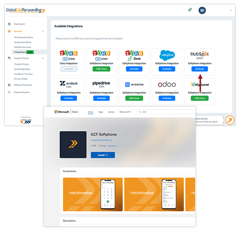Image resolution: width=240 pixels, height=234 pixels.
Task: Collapse the Services section chevron
Action: [x=43, y=31]
